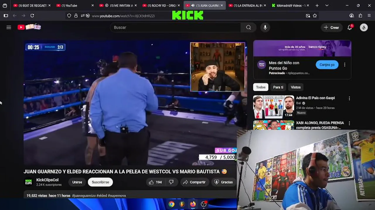Start voice search with the microphone icon
The image size is (375, 210).
tap(265, 27)
